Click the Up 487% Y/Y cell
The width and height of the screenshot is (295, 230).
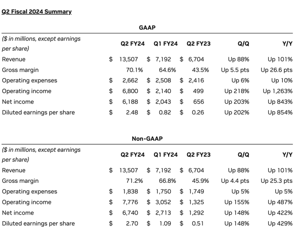(x=280, y=202)
